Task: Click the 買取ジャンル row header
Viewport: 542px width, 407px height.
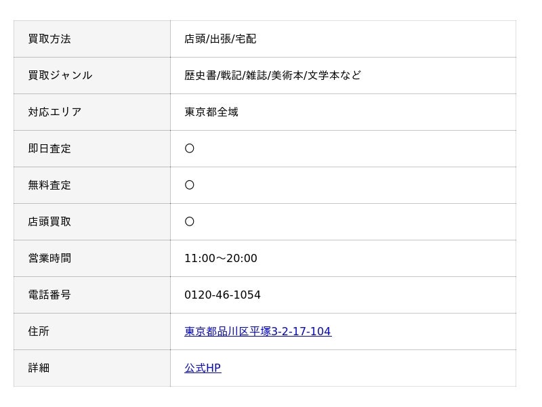Action: click(x=60, y=76)
